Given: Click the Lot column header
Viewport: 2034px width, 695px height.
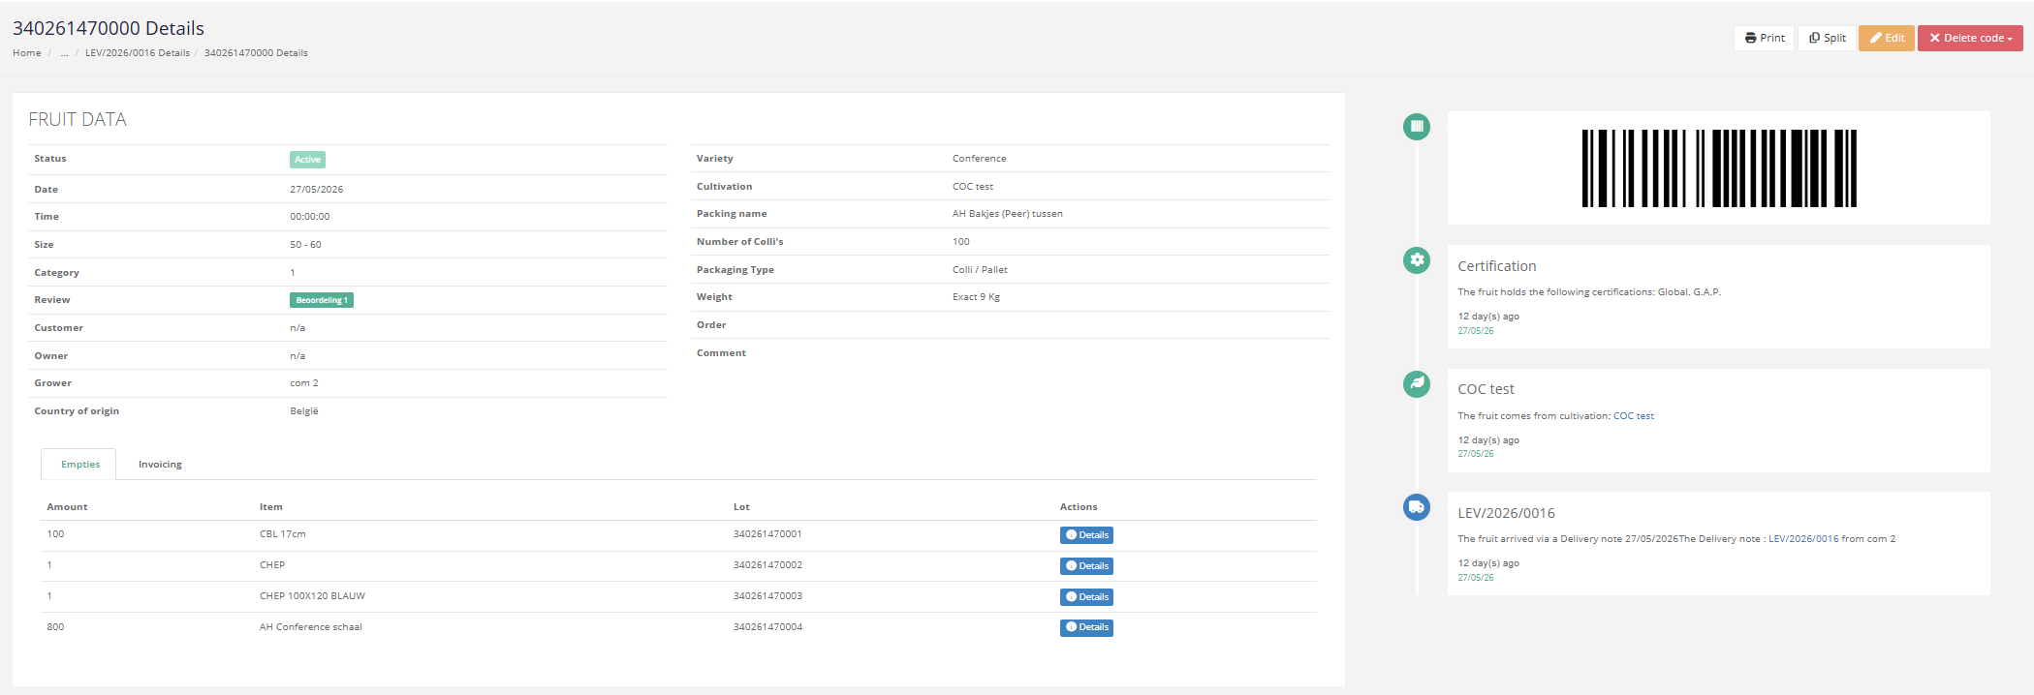Looking at the screenshot, I should 741,507.
